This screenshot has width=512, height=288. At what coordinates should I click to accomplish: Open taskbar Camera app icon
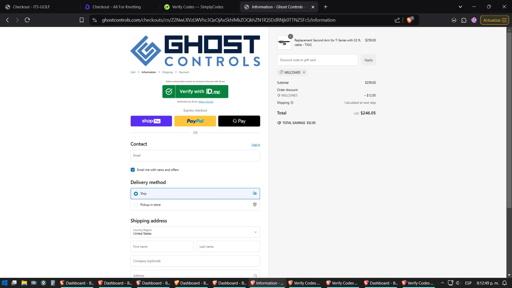point(34,283)
